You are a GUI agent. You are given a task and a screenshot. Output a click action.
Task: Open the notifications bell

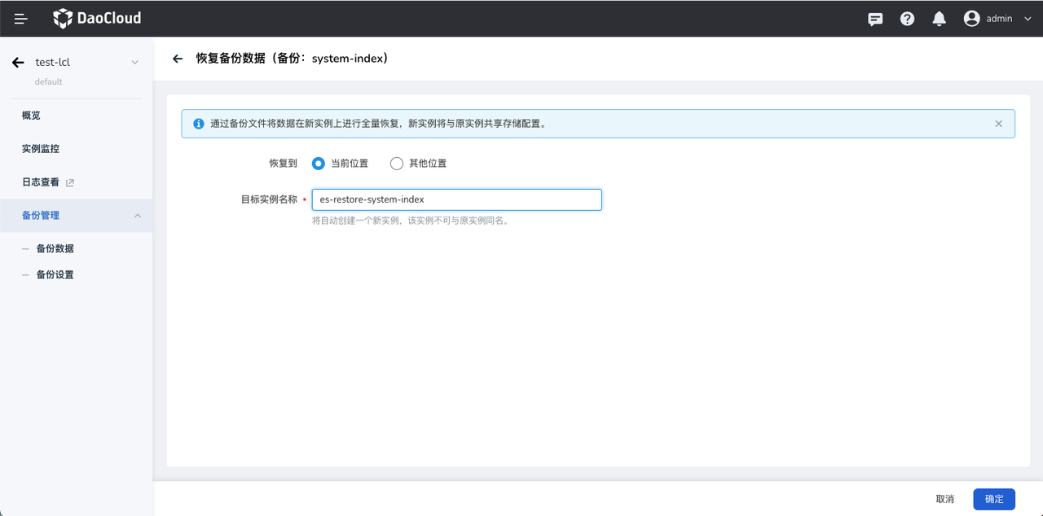coord(939,19)
